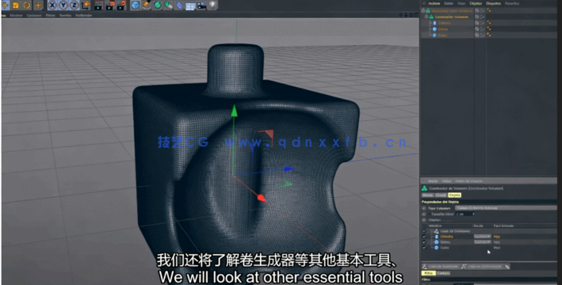Click the viewport navigation icons at top right
The image size is (562, 285).
point(409,15)
